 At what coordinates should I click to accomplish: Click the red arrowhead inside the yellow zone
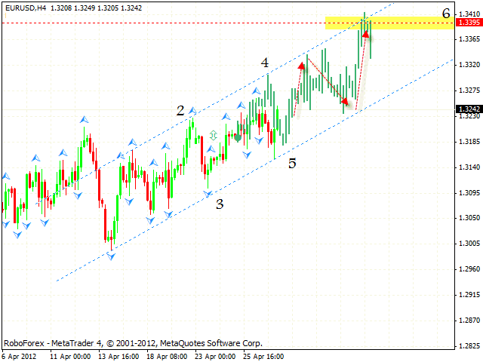pos(366,33)
